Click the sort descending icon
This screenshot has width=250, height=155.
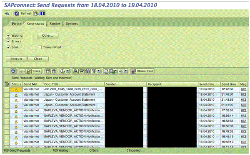[82, 71]
